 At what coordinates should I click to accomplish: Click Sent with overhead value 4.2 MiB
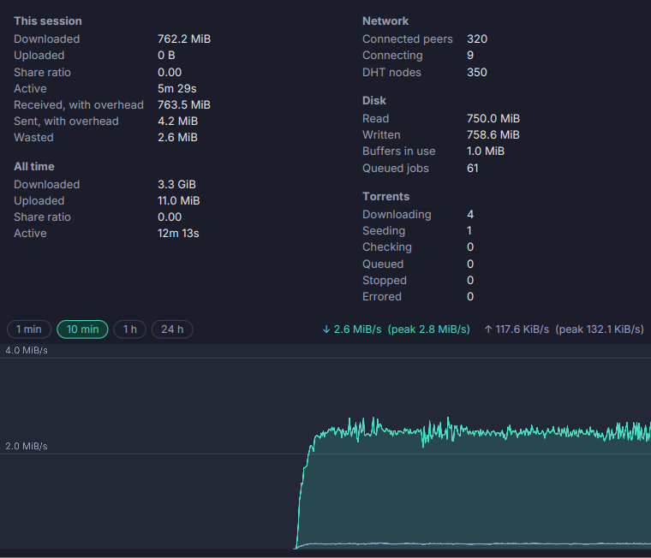point(177,122)
